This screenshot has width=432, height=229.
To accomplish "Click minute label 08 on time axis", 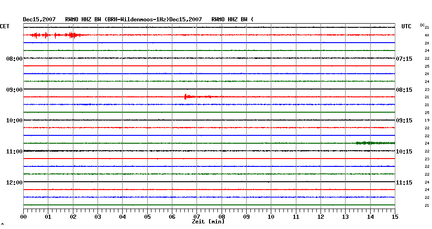I will coord(222,216).
